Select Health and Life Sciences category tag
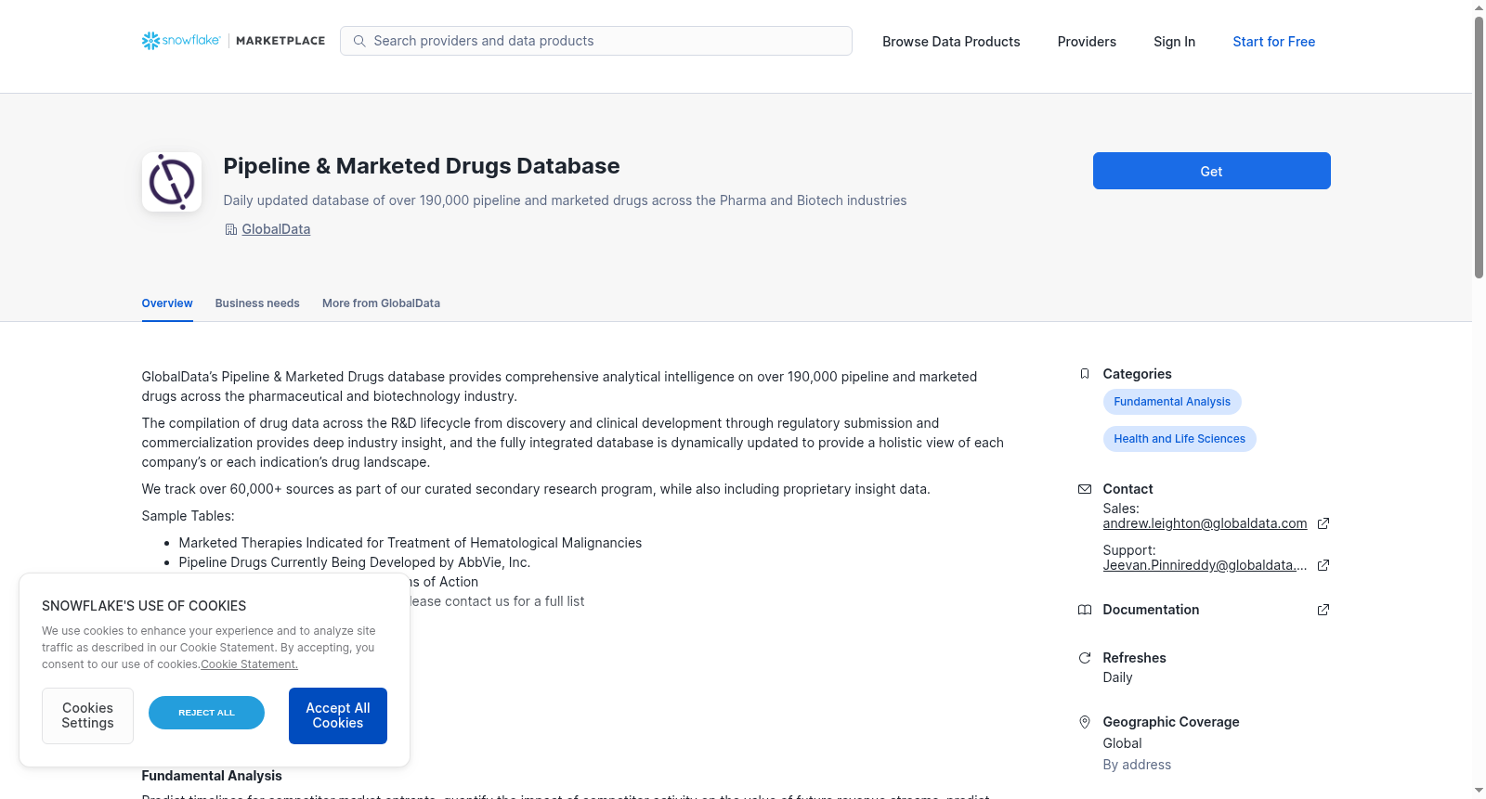1486x799 pixels. point(1180,439)
